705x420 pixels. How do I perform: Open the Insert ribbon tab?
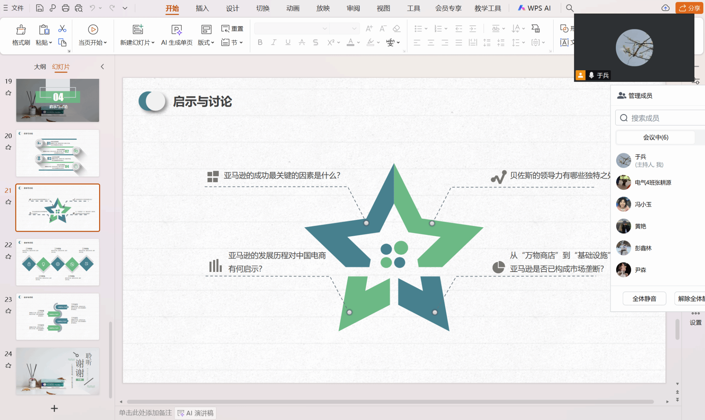click(202, 8)
